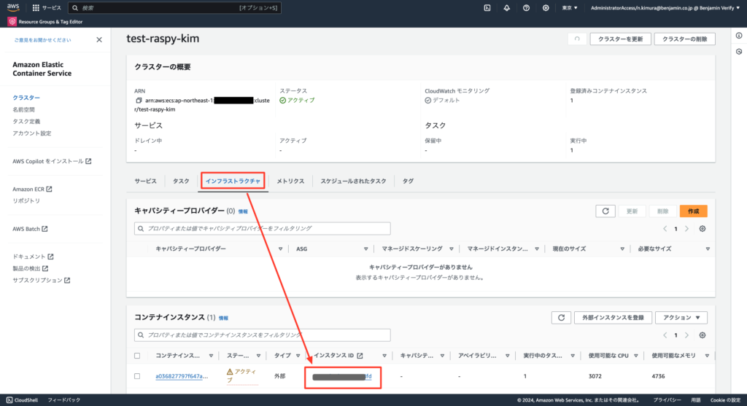Copy the cluster ARN

coord(139,101)
